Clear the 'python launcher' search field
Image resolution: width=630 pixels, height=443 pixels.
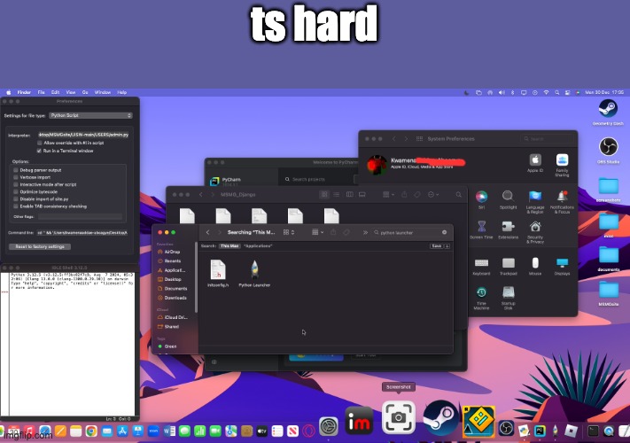pos(445,232)
